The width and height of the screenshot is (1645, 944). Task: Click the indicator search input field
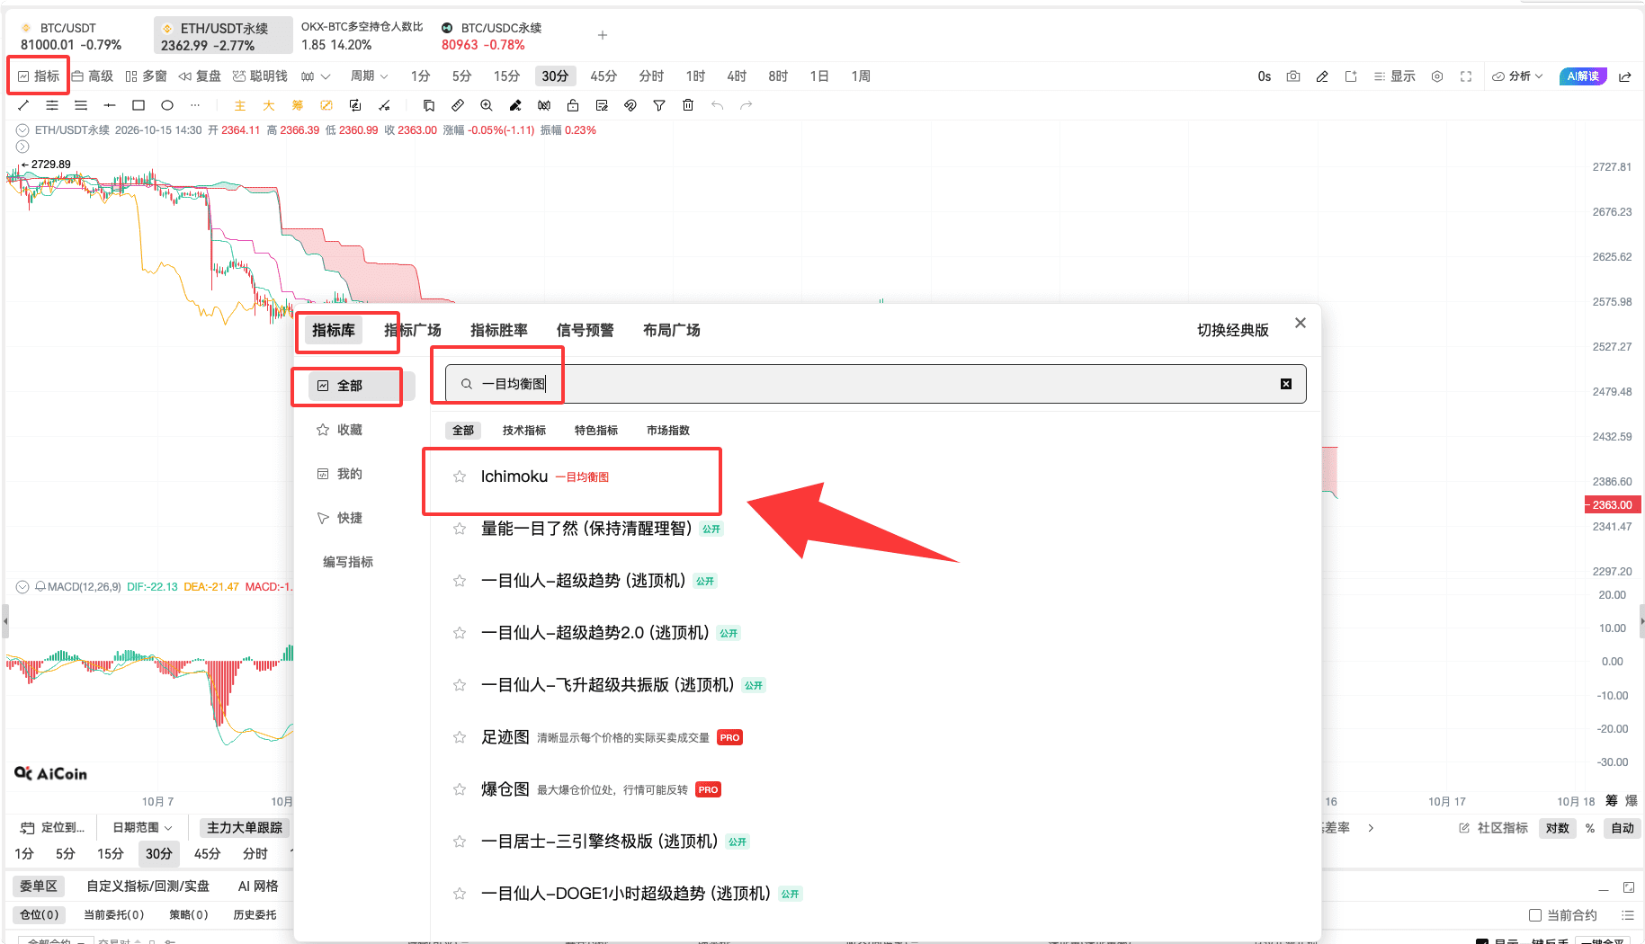click(875, 384)
